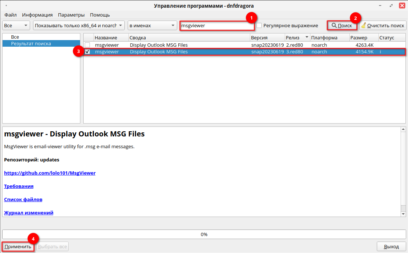Check the msgviewer 2.red80 package checkbox
The image size is (408, 253).
click(87, 45)
